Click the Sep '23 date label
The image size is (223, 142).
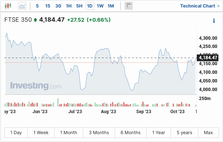[x=144, y=112]
